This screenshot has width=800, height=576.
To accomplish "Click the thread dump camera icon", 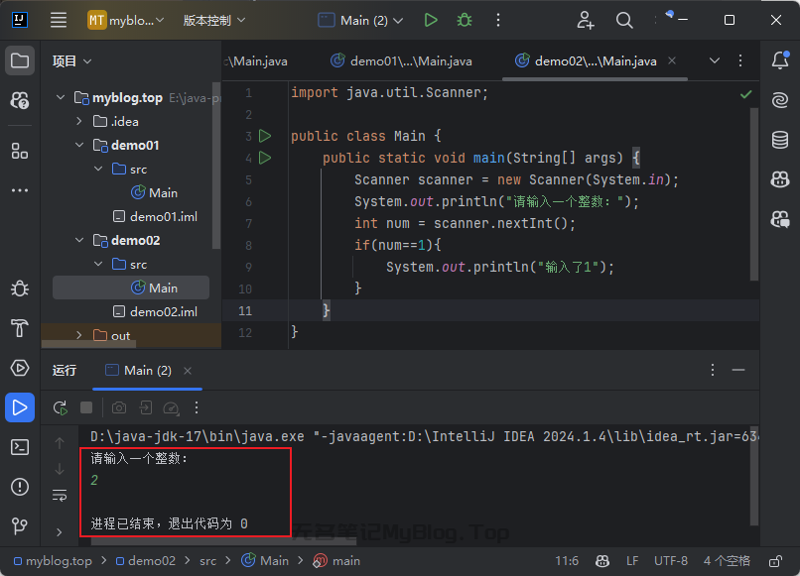I will coord(119,407).
